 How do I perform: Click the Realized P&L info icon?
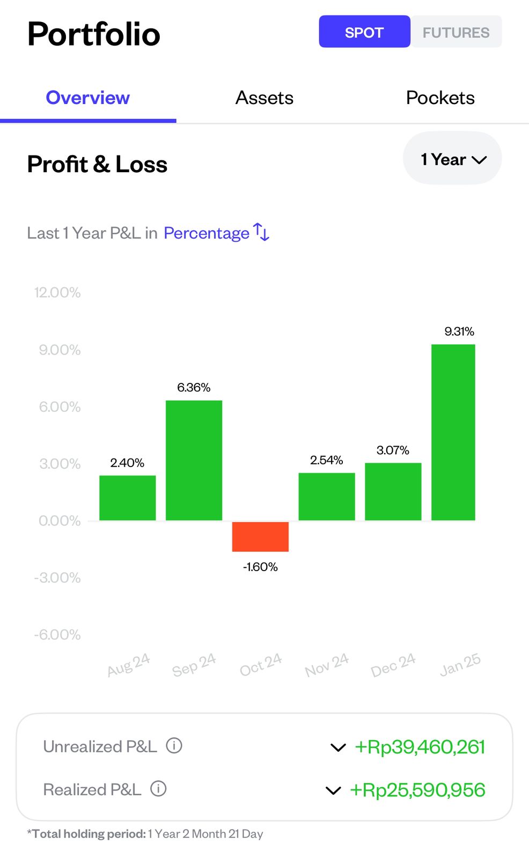(158, 789)
